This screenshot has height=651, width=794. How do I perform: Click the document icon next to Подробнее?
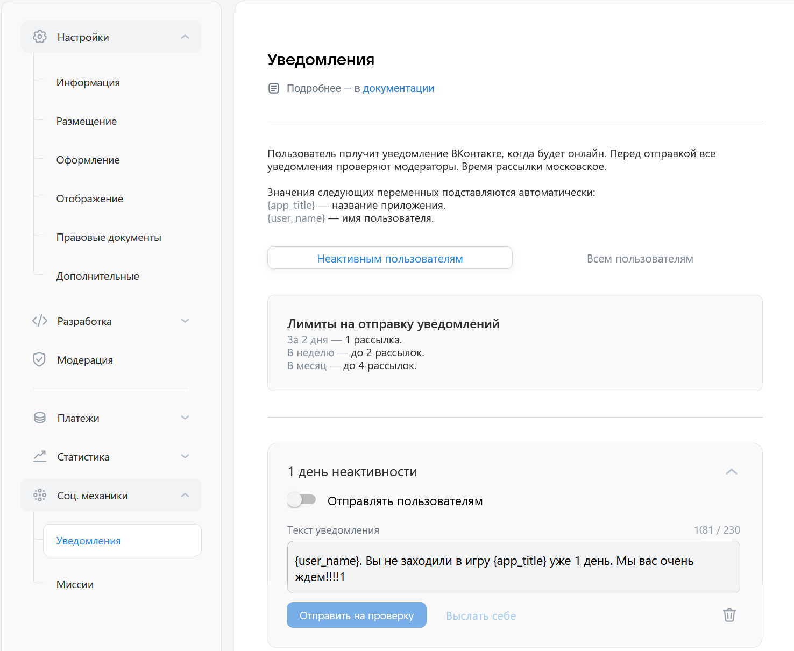[274, 88]
